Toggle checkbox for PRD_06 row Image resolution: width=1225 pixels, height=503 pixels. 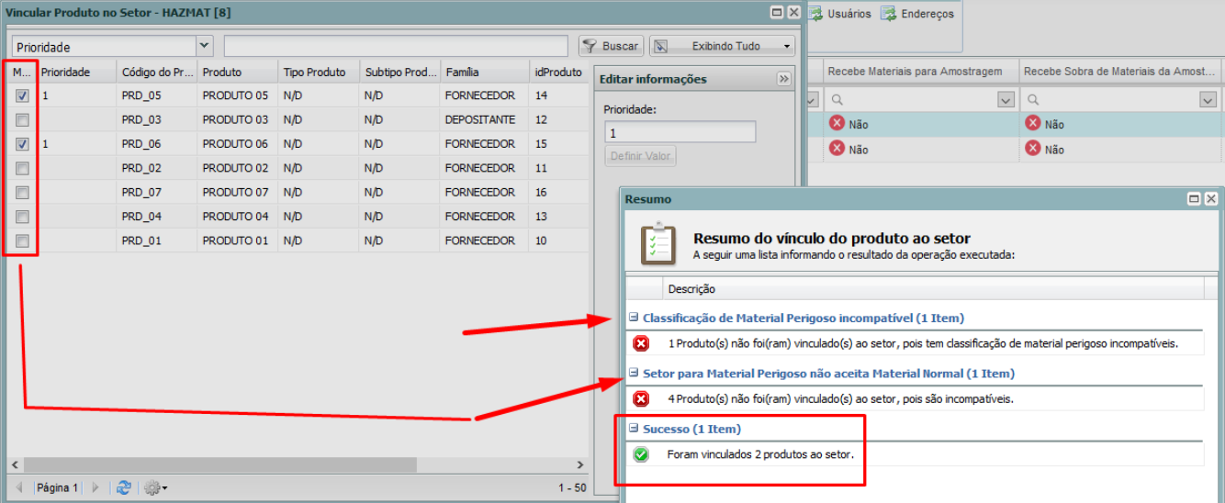23,144
